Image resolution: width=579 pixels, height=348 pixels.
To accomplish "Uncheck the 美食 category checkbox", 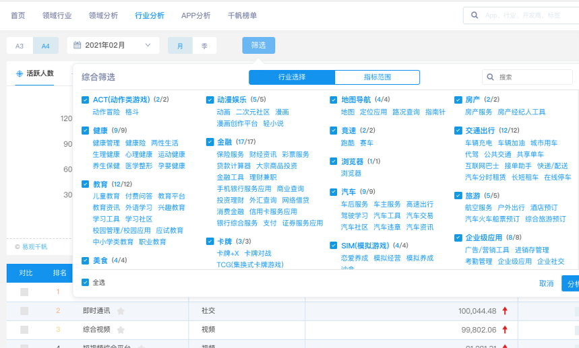I will coord(86,260).
